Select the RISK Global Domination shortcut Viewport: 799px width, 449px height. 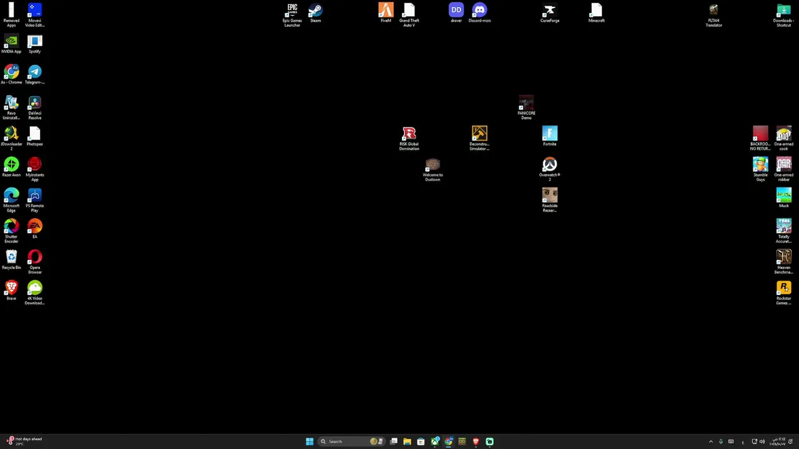pyautogui.click(x=409, y=138)
